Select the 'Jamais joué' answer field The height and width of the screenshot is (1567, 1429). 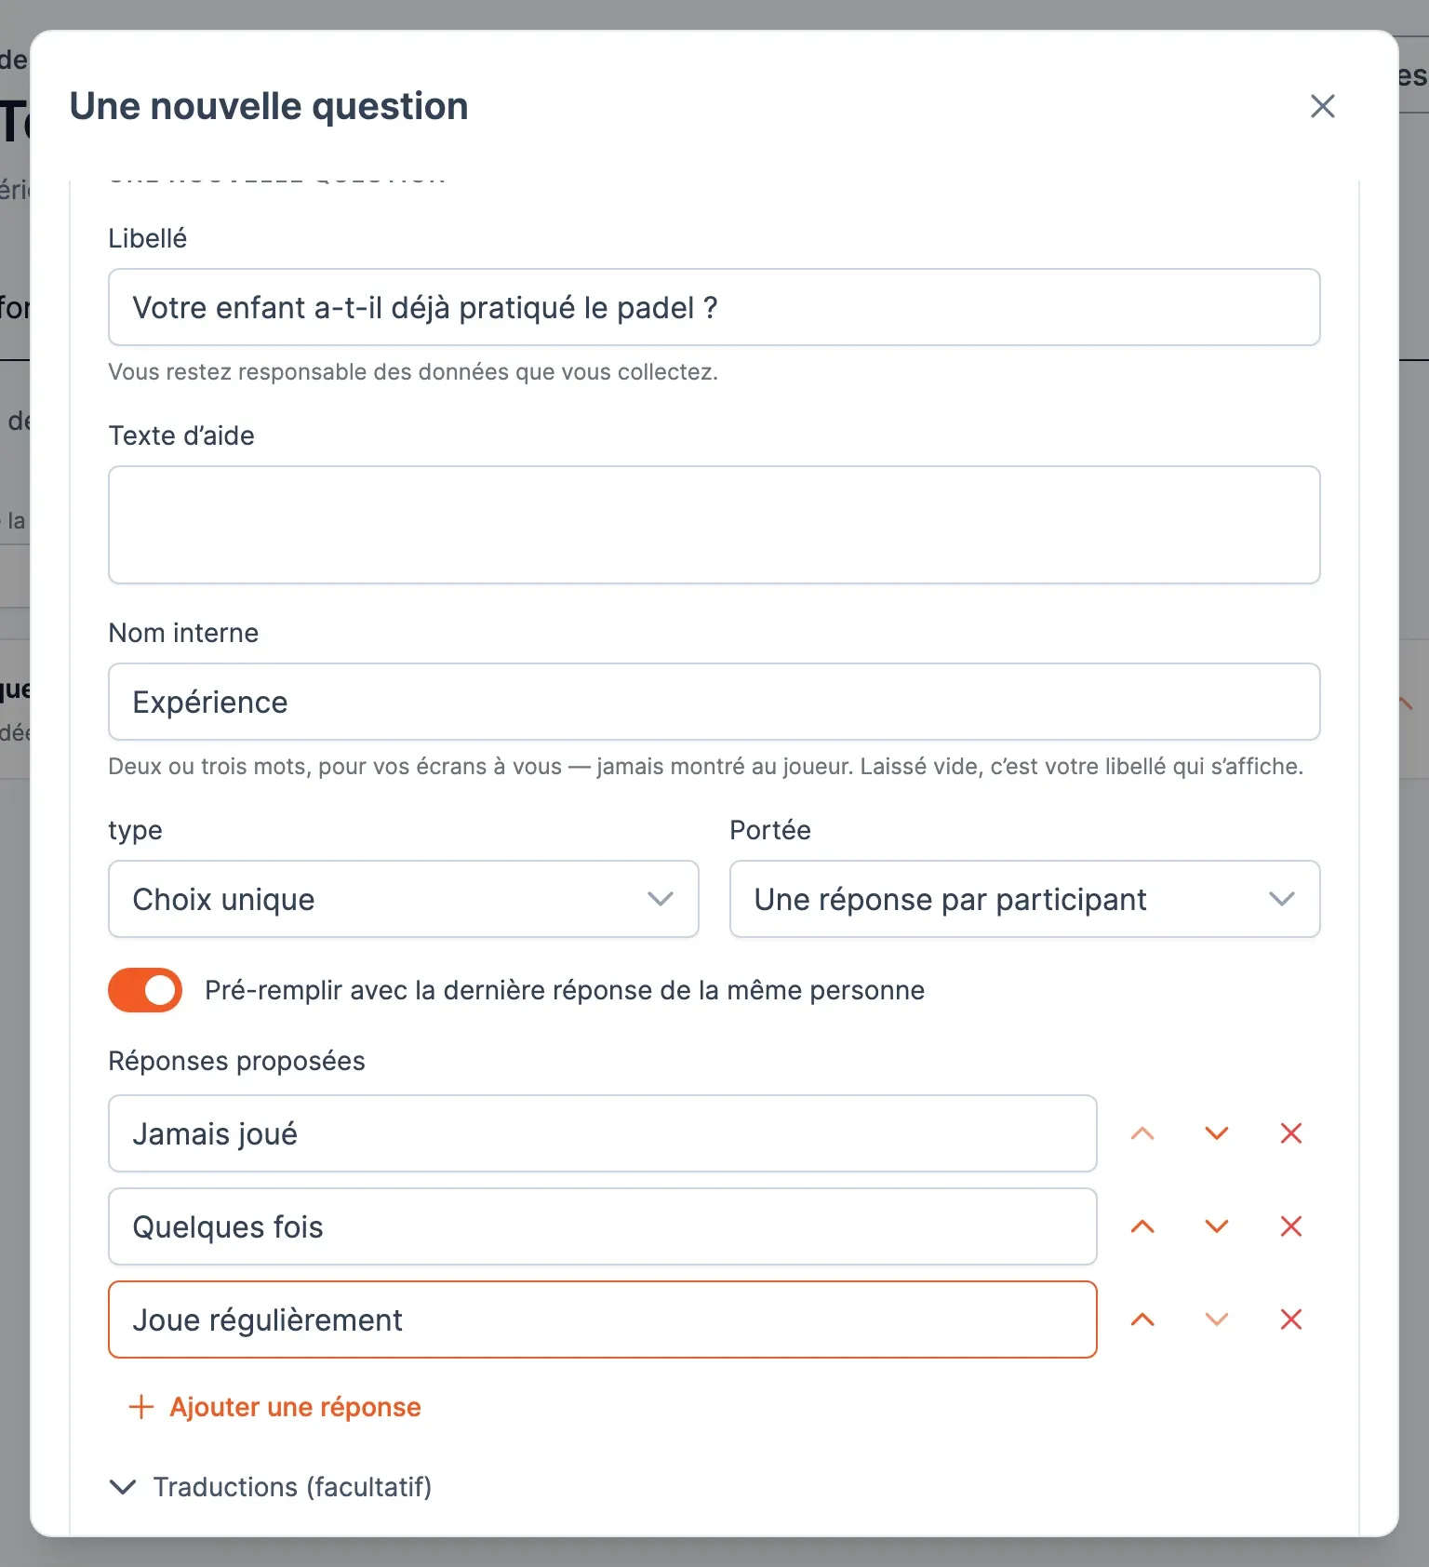coord(603,1133)
